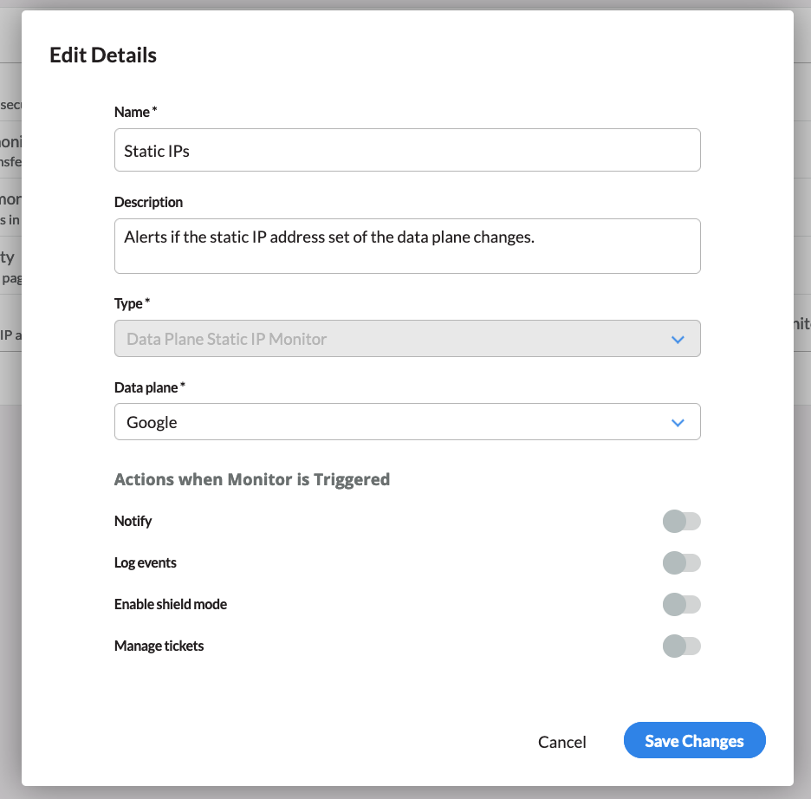
Task: Switch on the Manage tickets toggle
Action: [681, 646]
